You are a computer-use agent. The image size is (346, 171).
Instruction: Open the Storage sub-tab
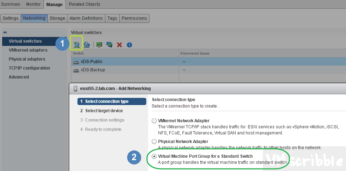point(57,18)
